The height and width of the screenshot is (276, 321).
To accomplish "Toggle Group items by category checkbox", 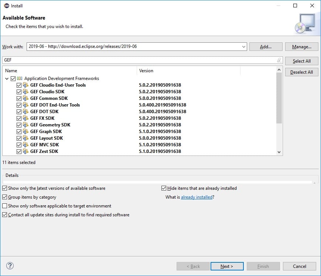I will pyautogui.click(x=4, y=197).
